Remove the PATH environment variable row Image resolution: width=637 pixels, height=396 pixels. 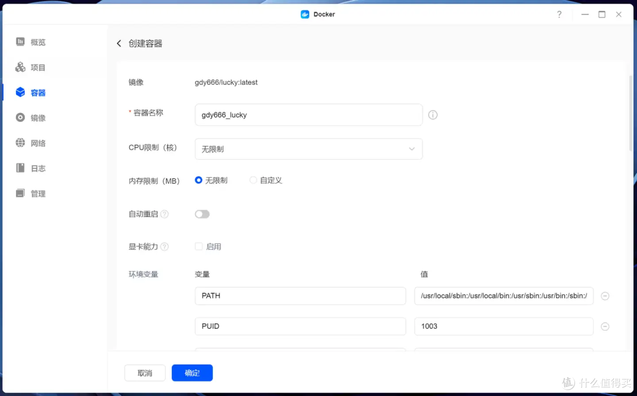(x=605, y=296)
